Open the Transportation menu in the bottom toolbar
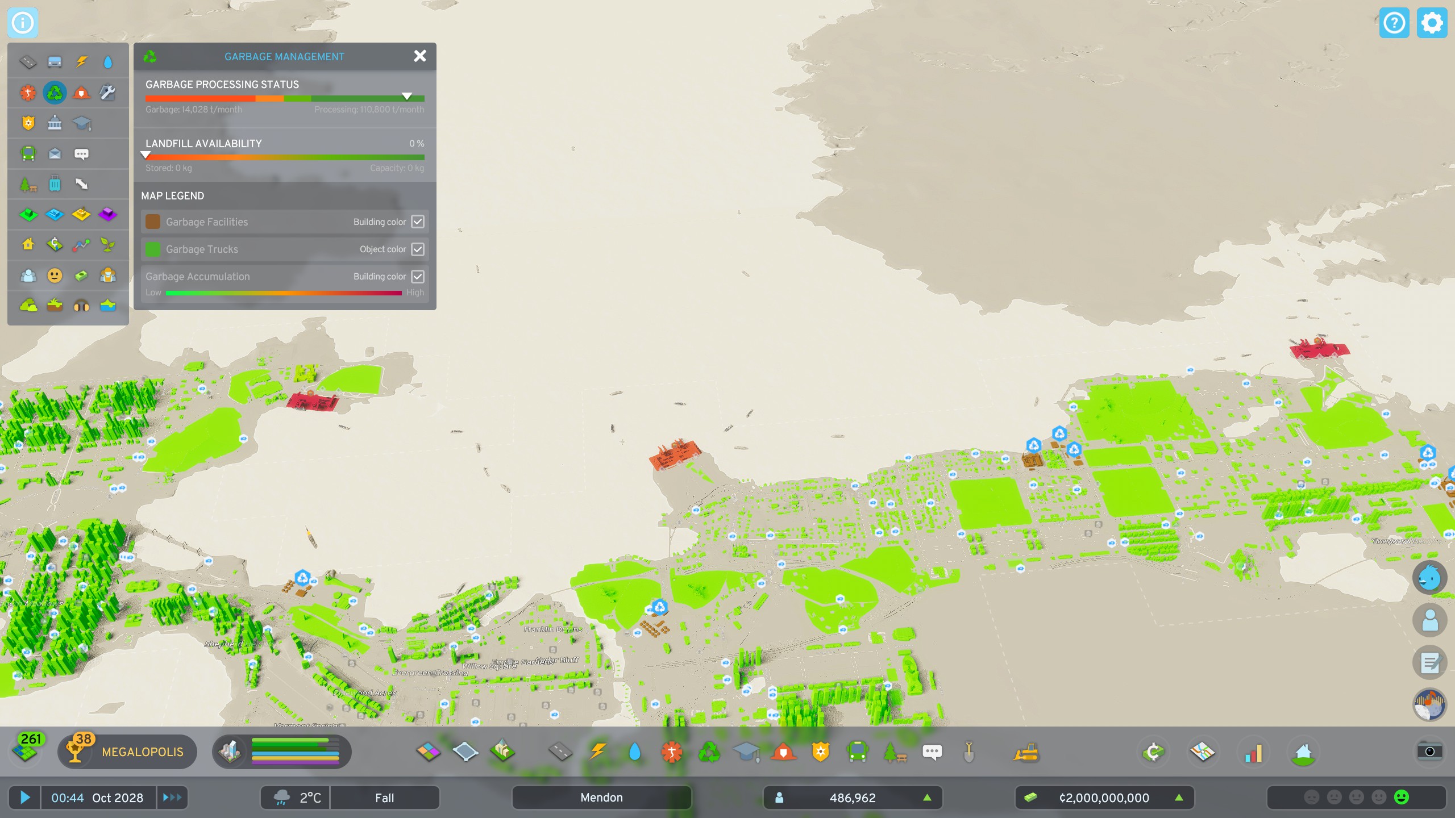The height and width of the screenshot is (818, 1455). tap(858, 751)
